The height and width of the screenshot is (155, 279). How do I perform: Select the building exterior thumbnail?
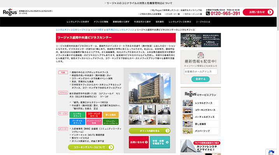pyautogui.click(x=135, y=110)
